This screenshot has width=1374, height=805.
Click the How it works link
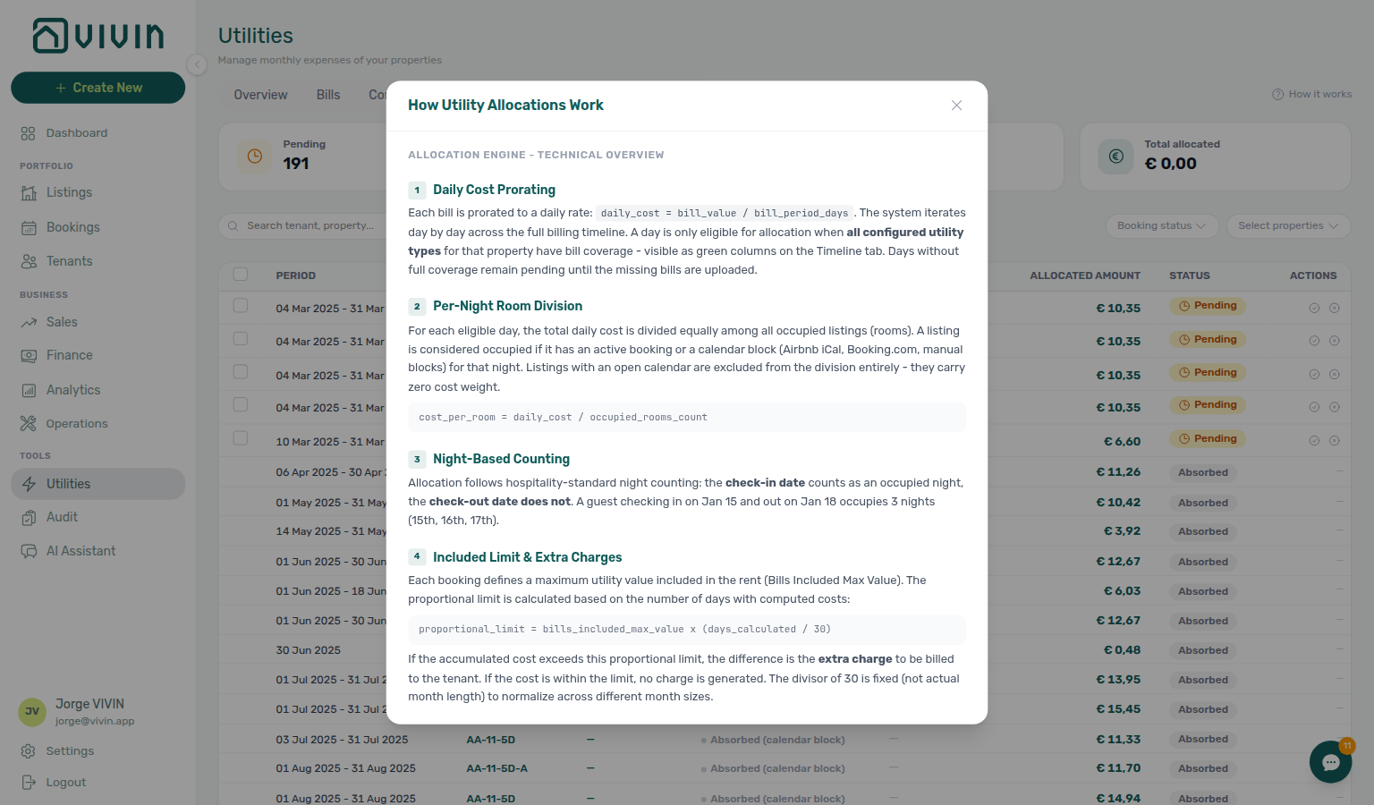(x=1312, y=94)
